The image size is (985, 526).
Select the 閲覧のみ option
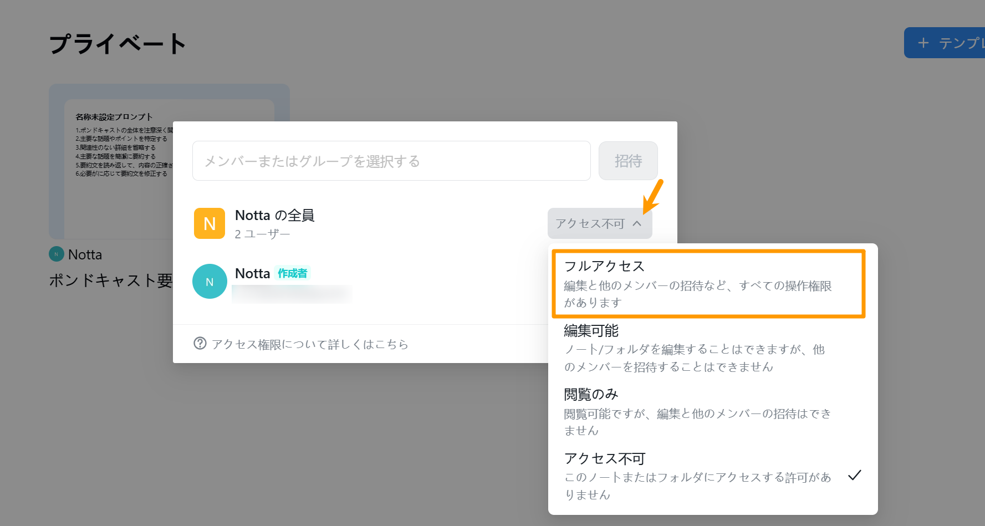pos(713,412)
